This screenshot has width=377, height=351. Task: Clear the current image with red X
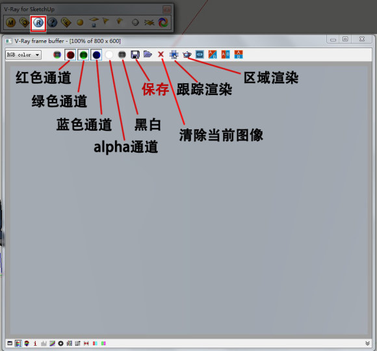[161, 55]
